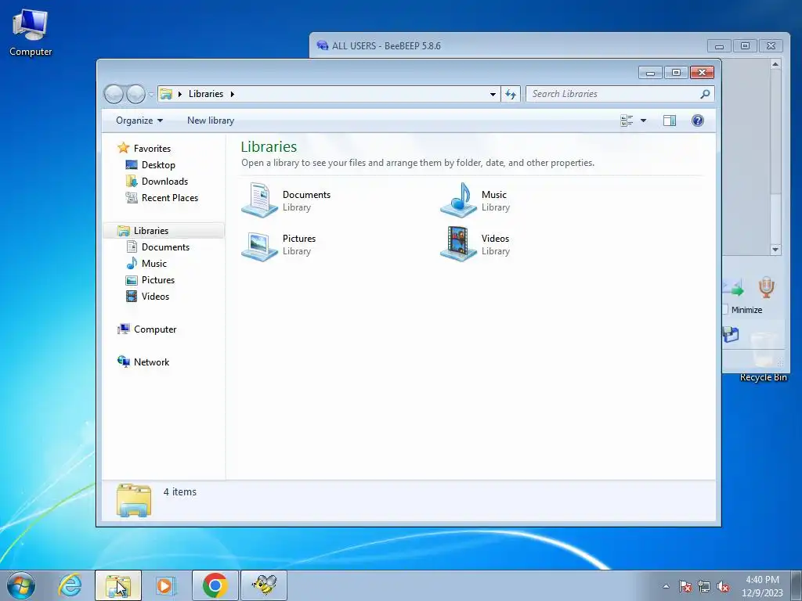The image size is (802, 601).
Task: Click the Libraries breadcrumb in address bar
Action: [x=206, y=94]
